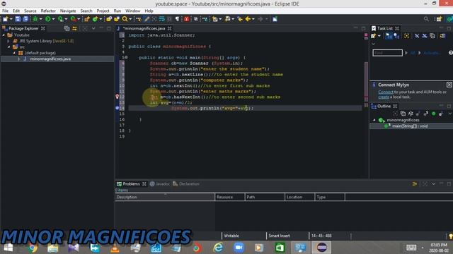
Task: Toggle Mark Occurrences pencil icon
Action: (x=147, y=19)
